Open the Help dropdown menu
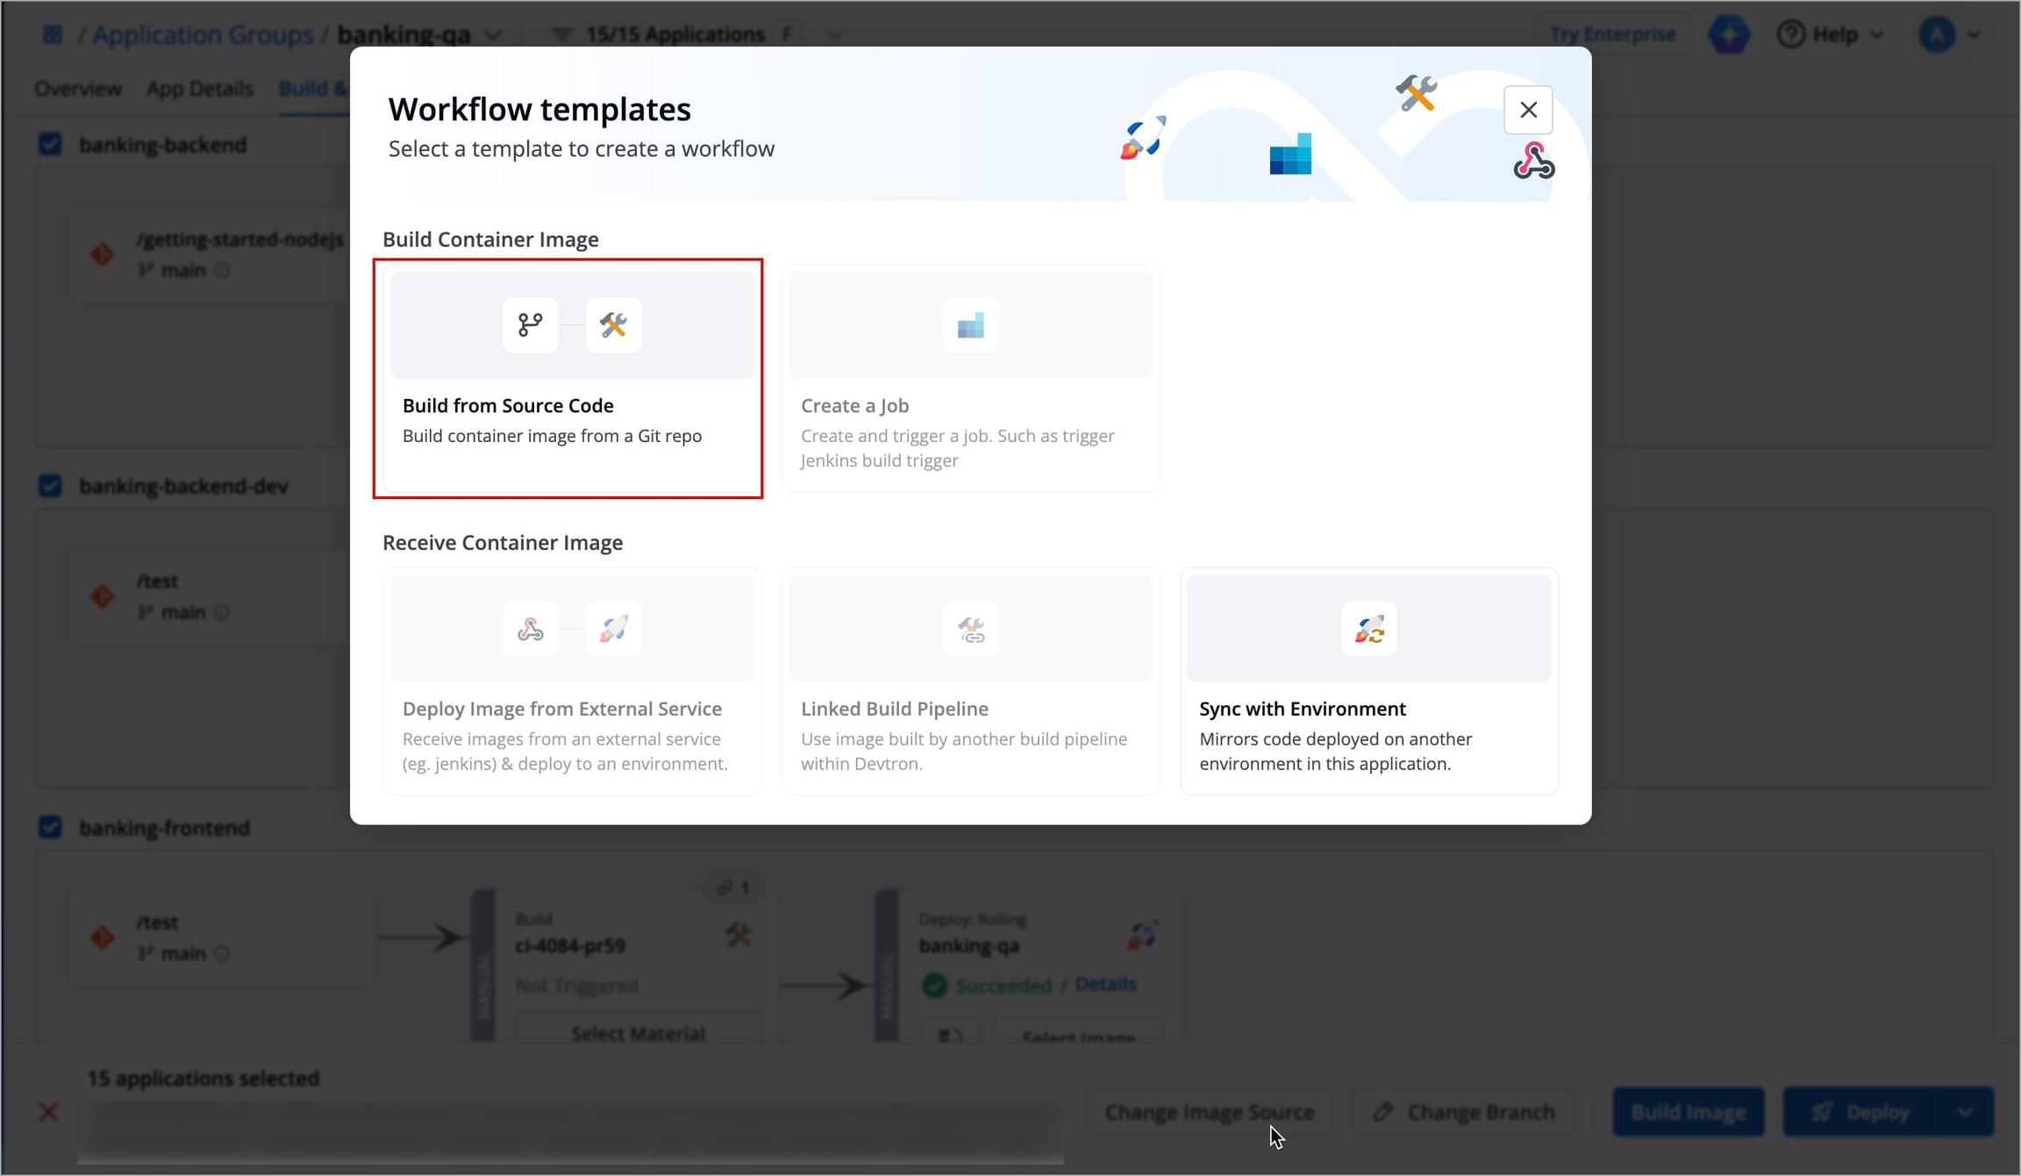 tap(1831, 34)
